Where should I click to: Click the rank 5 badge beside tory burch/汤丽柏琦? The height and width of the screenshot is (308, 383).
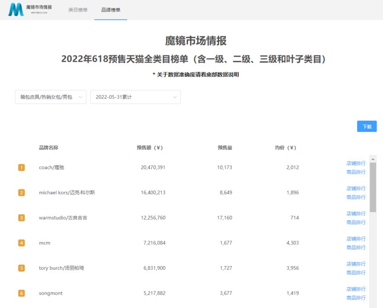coord(21,268)
